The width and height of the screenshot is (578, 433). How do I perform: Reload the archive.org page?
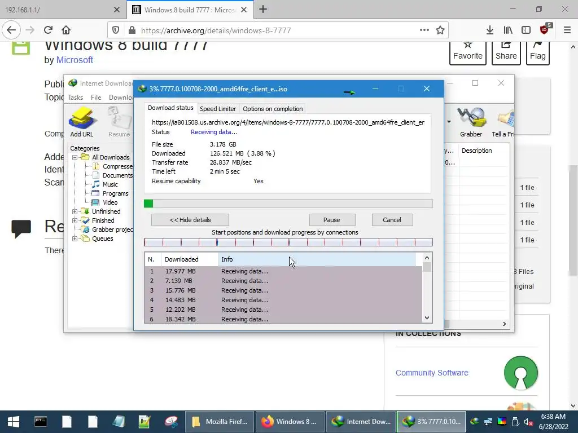pyautogui.click(x=48, y=30)
